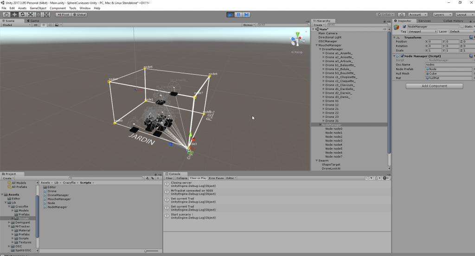Pause the running game
The width and height of the screenshot is (475, 256).
238,14
